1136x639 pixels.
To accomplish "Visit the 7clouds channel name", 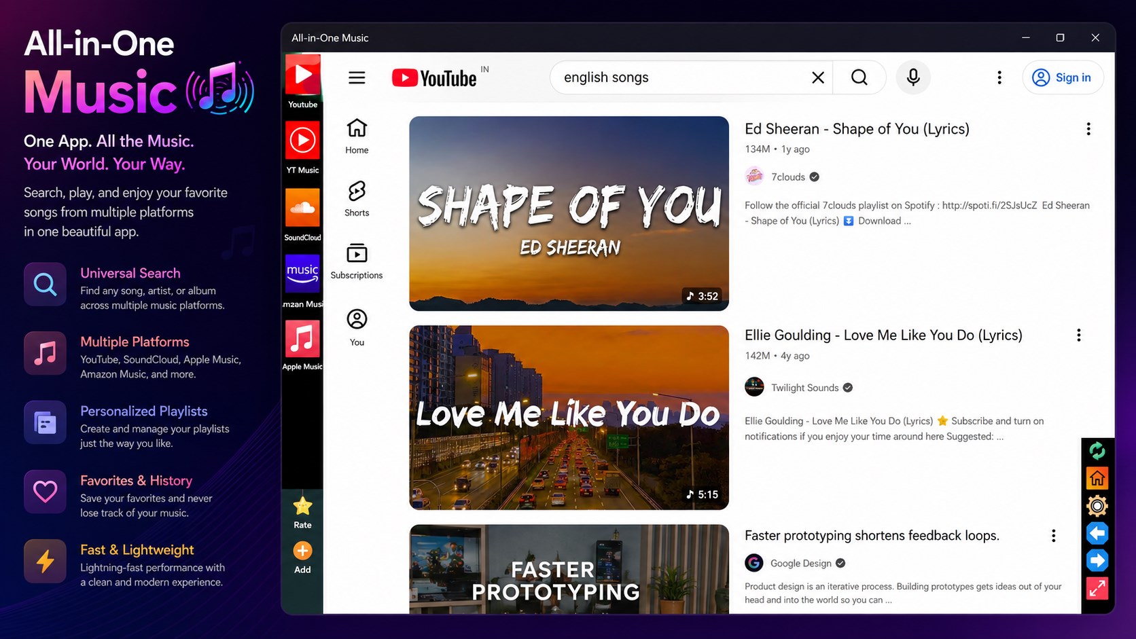I will (x=788, y=177).
